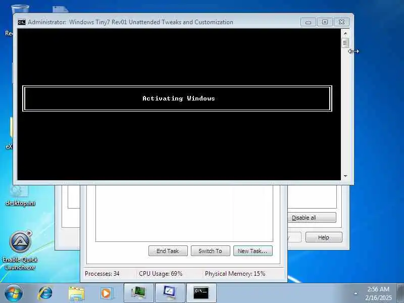Open Windows Media Player taskbar icon
This screenshot has height=303, width=404.
pyautogui.click(x=106, y=293)
